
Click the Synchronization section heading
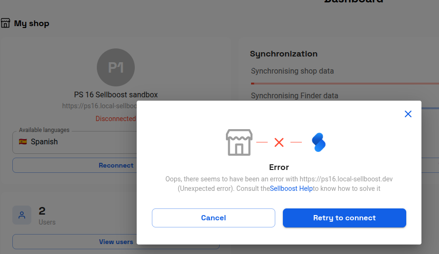click(284, 54)
